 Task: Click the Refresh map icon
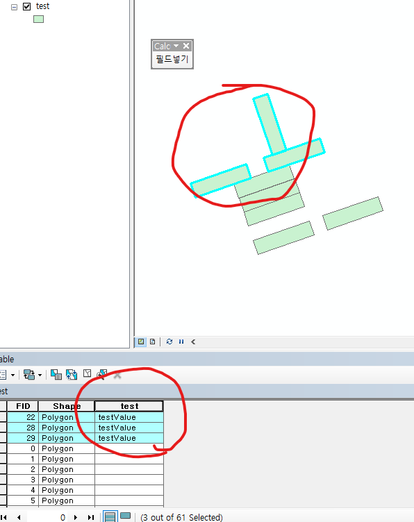tap(169, 342)
